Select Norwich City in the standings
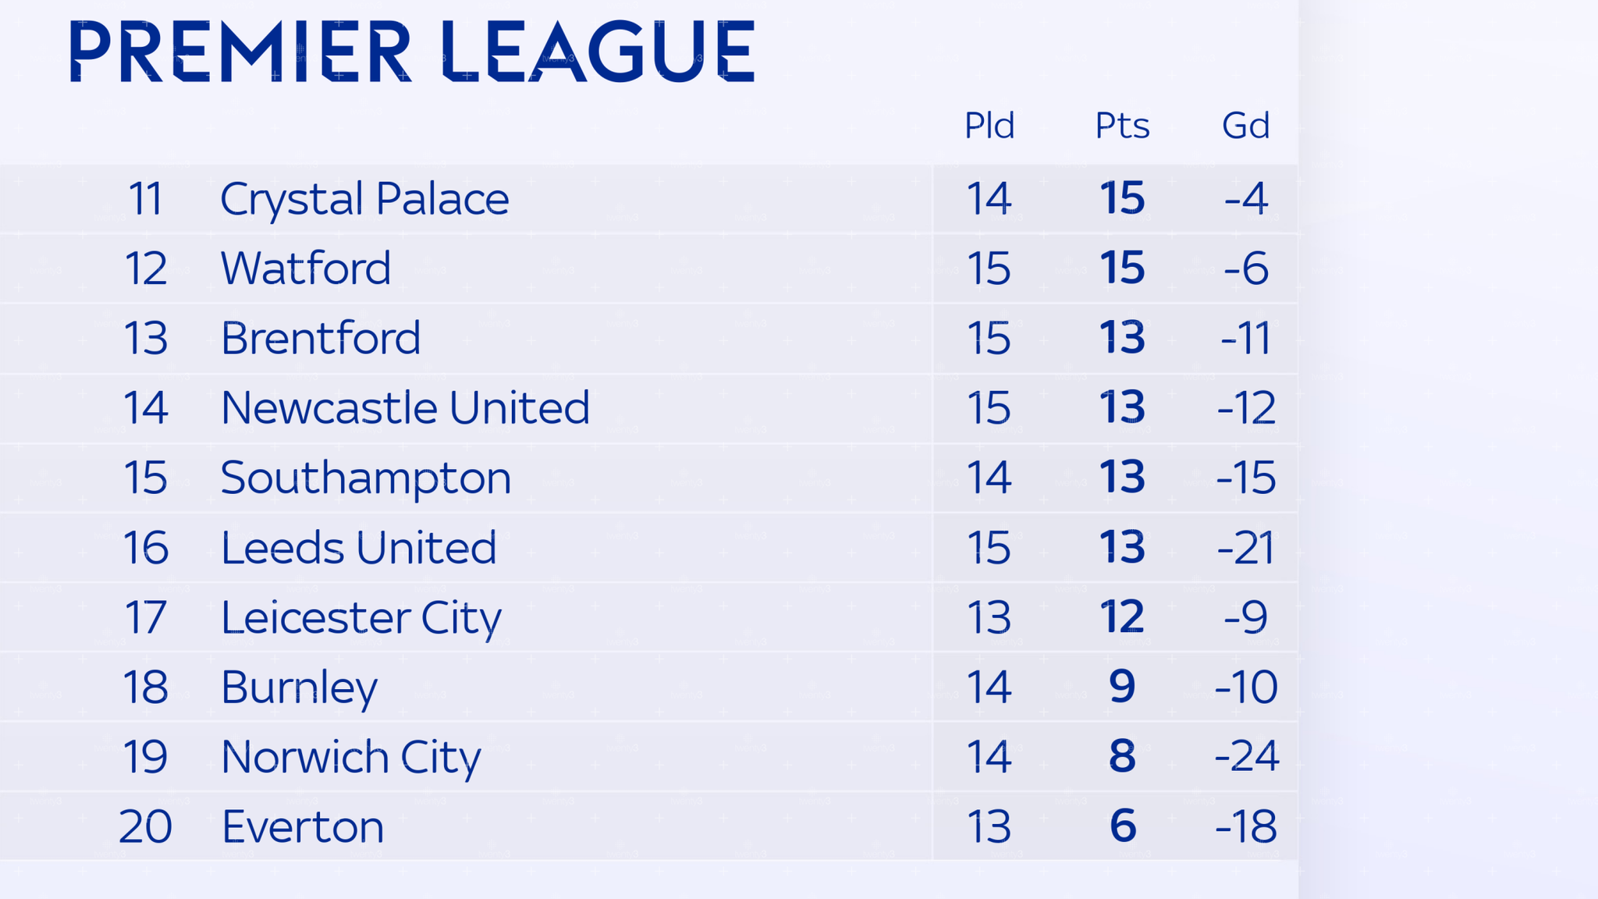 tap(350, 756)
